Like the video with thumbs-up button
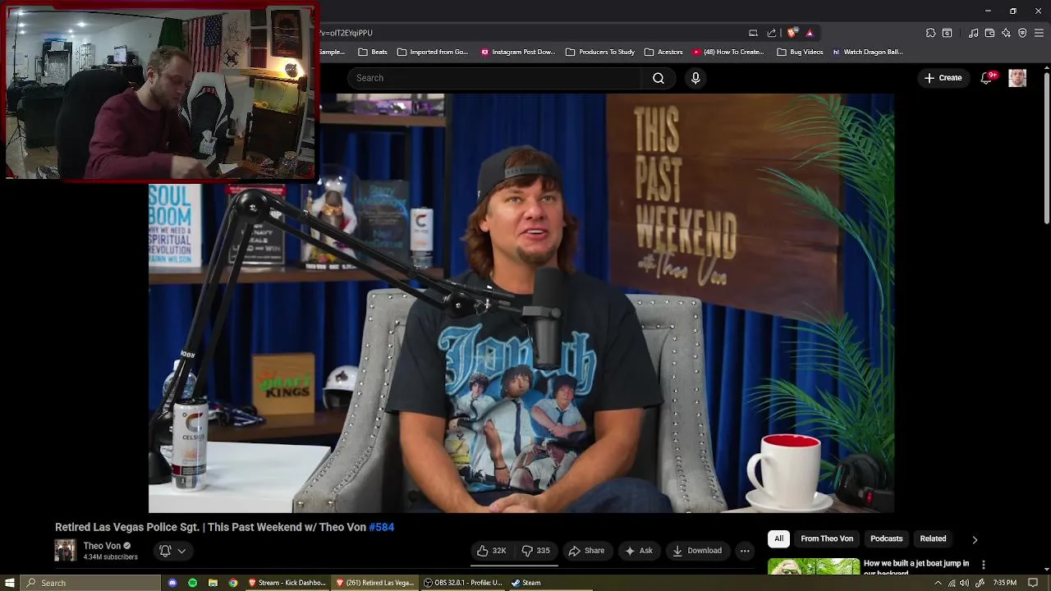Viewport: 1051px width, 591px height. [x=492, y=551]
